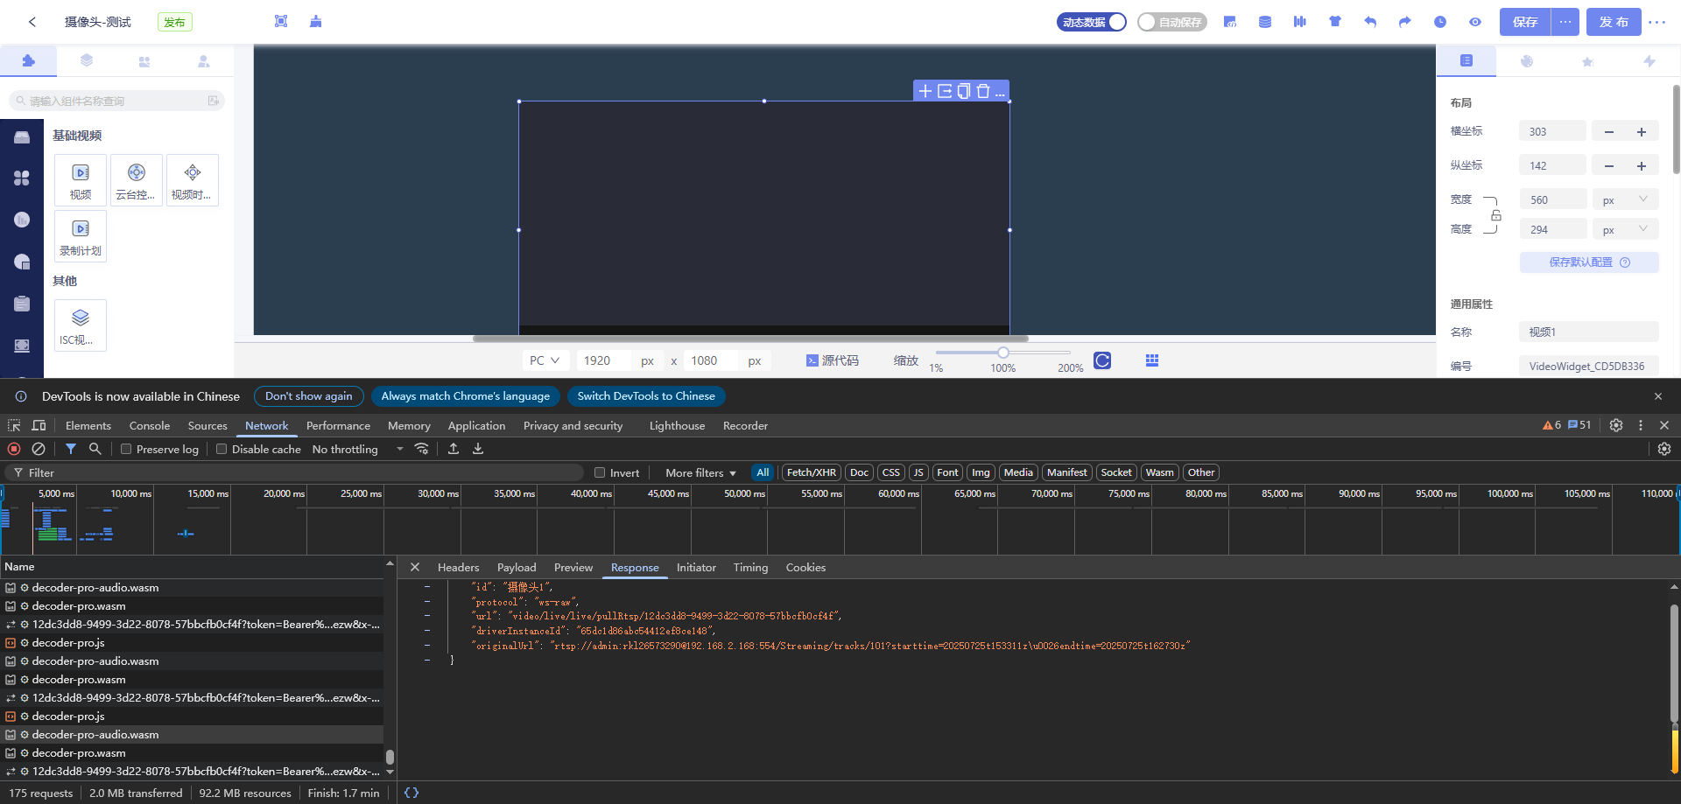Open No throttling dropdown

[357, 449]
